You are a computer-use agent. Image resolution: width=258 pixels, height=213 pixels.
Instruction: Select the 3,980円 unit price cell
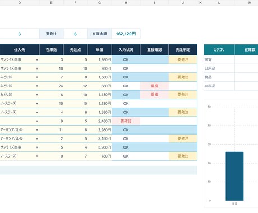tap(99, 147)
